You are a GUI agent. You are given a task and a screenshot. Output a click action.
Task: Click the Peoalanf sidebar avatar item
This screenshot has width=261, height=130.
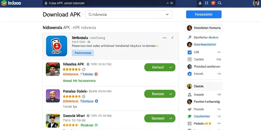tap(190, 102)
